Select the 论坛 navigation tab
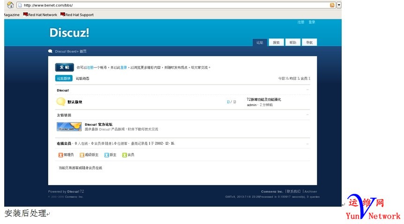 coord(260,43)
